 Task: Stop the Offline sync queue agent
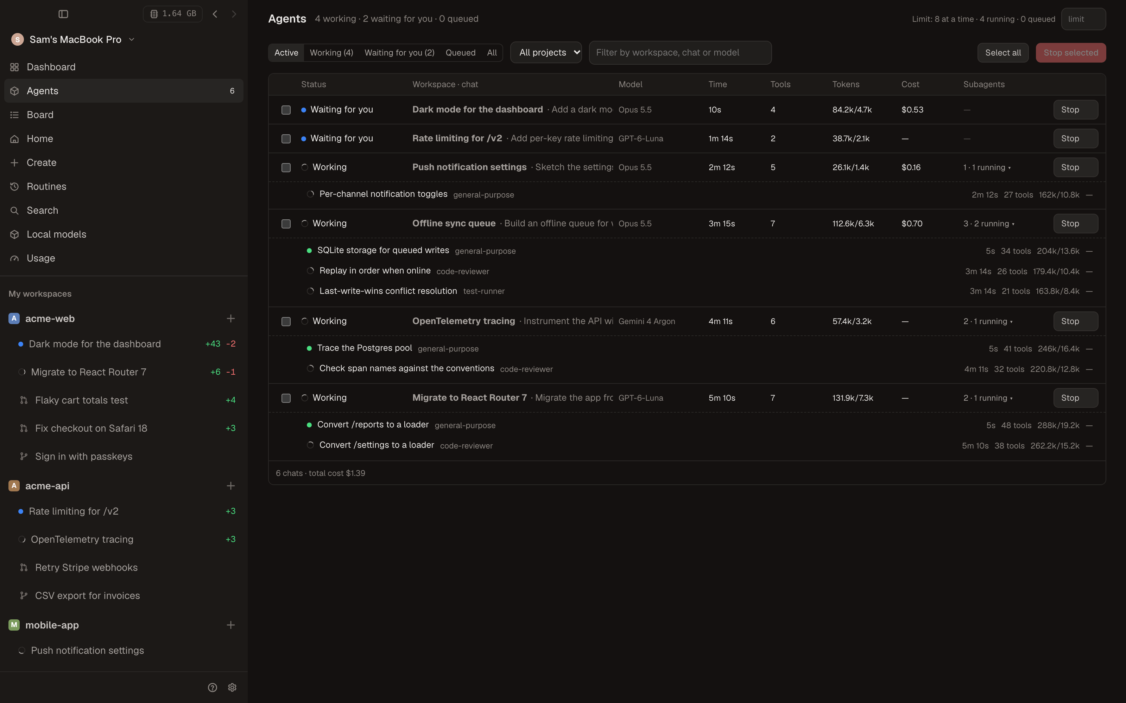pyautogui.click(x=1076, y=224)
